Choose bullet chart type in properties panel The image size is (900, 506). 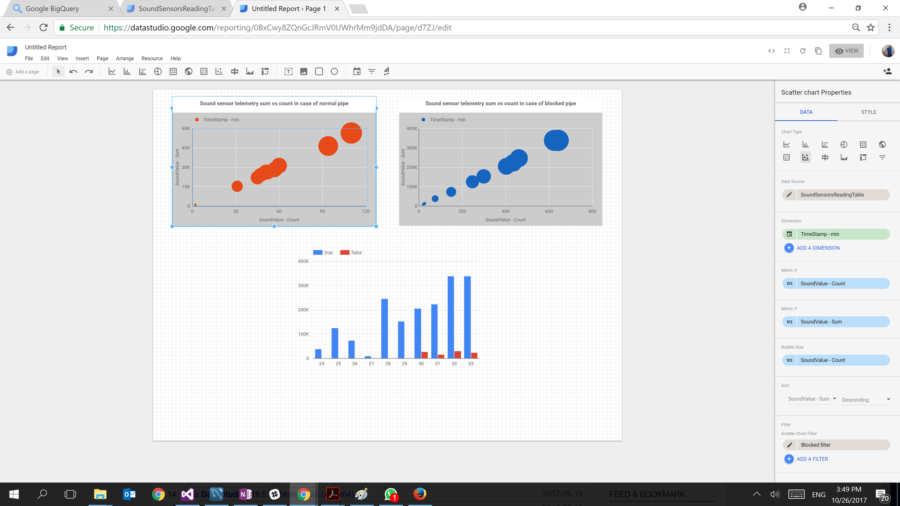(825, 157)
